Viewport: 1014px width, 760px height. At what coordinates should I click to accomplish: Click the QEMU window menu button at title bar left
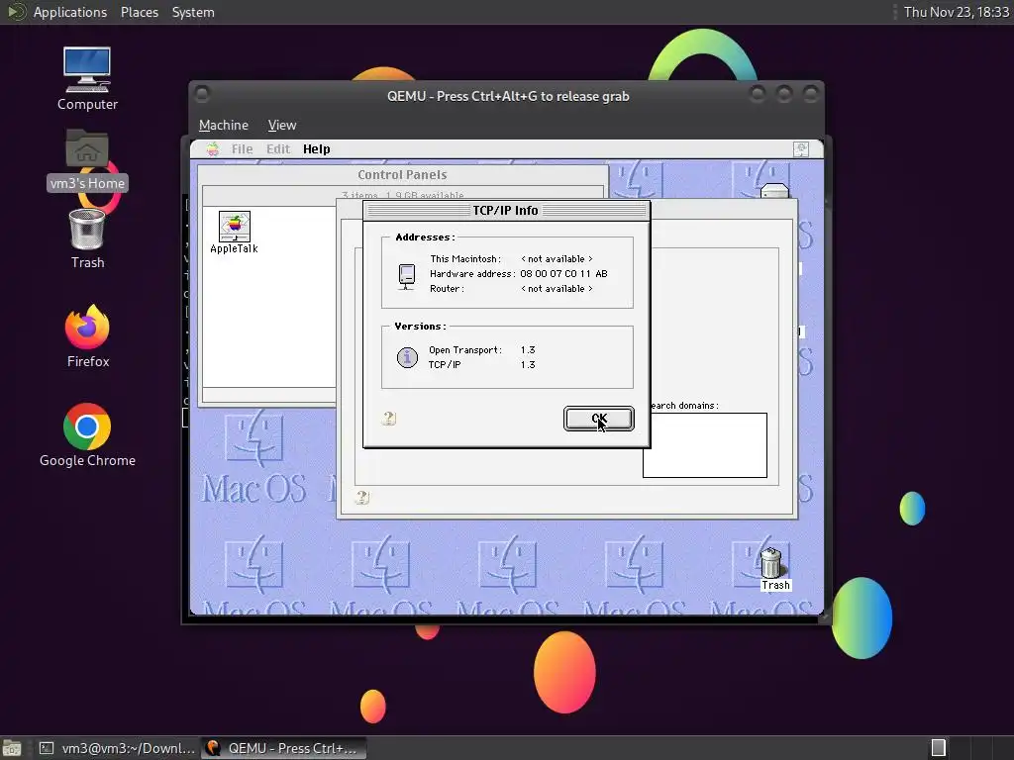click(x=202, y=94)
